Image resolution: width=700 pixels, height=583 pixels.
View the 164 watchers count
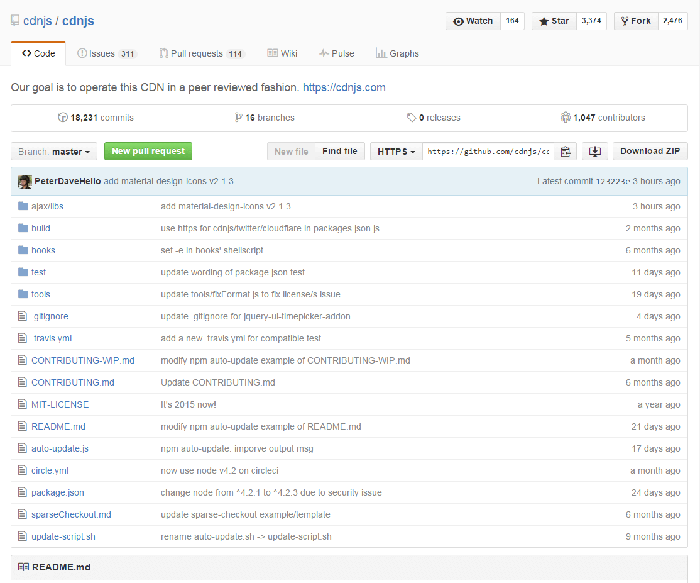pos(512,21)
